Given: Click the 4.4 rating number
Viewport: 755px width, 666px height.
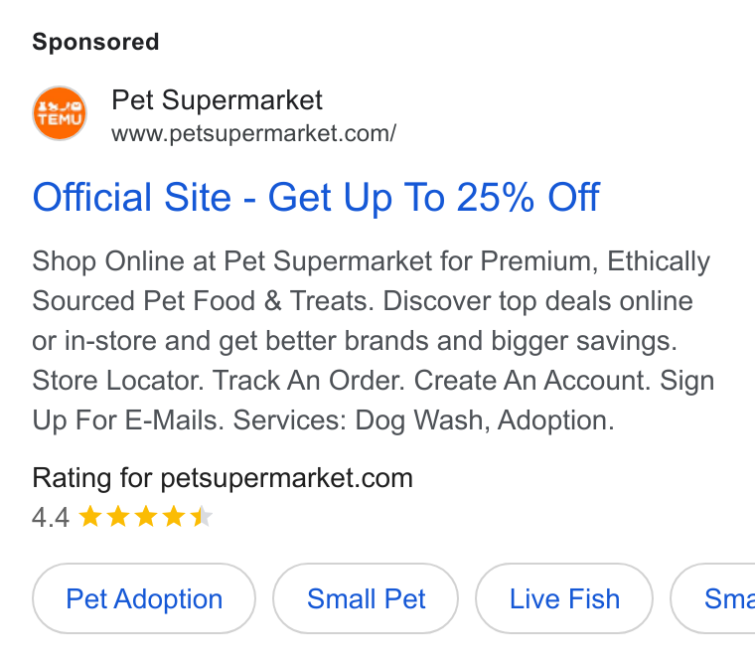Looking at the screenshot, I should point(51,518).
